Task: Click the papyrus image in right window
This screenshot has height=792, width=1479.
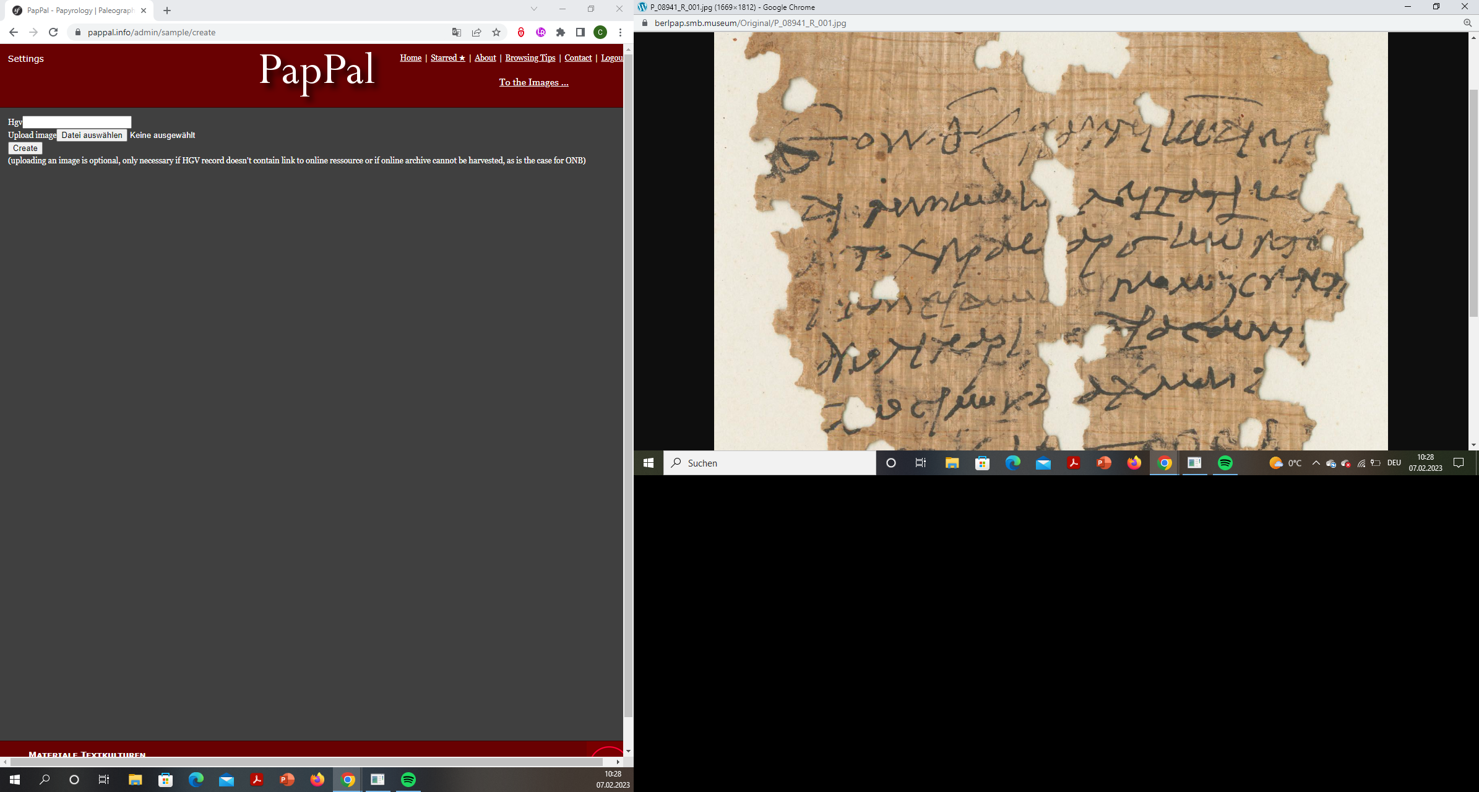Action: [x=1051, y=241]
